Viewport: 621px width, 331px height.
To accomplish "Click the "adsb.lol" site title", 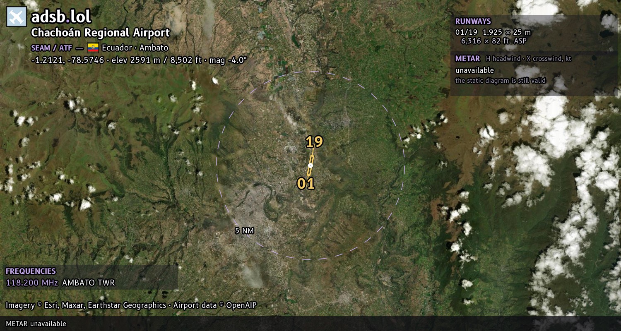I will pyautogui.click(x=61, y=17).
